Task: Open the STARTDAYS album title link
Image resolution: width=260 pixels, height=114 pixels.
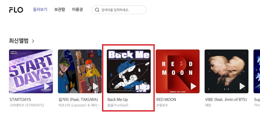Action: coord(20,99)
